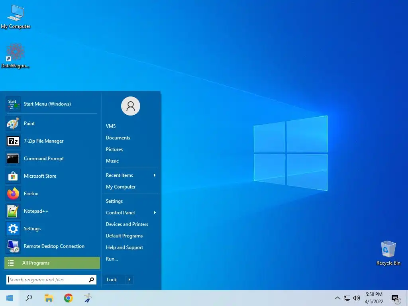Viewport: 408px width, 306px height.
Task: Click the taskbar clock and date
Action: click(374, 298)
